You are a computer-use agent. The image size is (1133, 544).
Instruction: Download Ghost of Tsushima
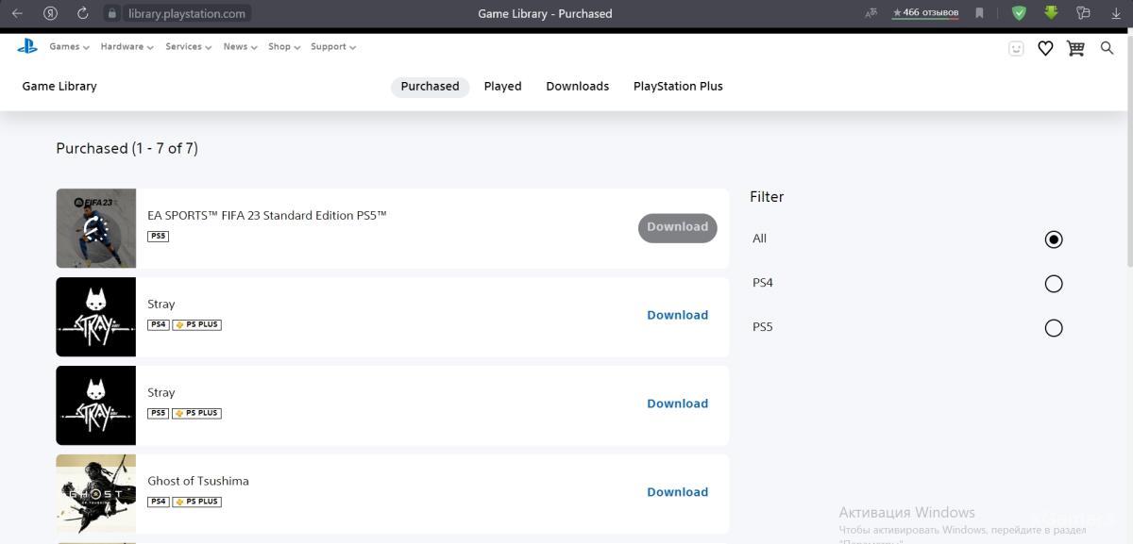[x=677, y=492]
